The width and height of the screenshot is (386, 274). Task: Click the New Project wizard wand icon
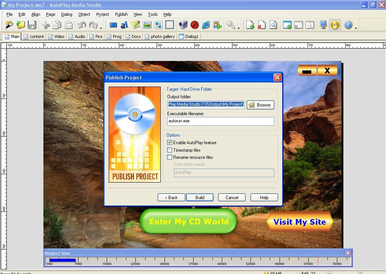point(9,25)
